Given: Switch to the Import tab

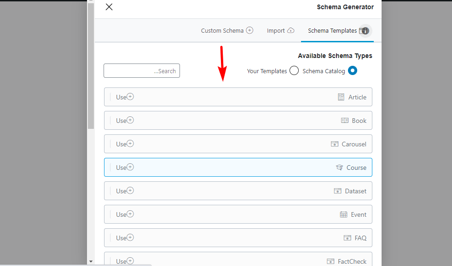Looking at the screenshot, I should click(280, 31).
